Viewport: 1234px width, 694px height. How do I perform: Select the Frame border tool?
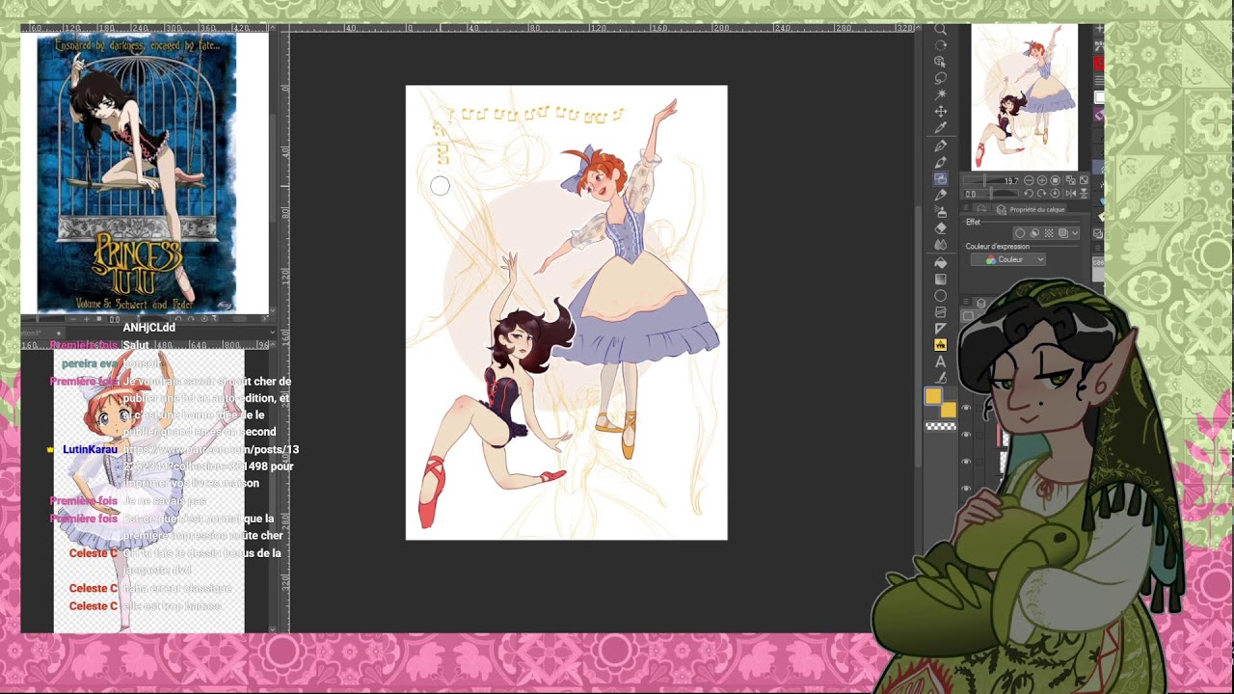coord(941,311)
